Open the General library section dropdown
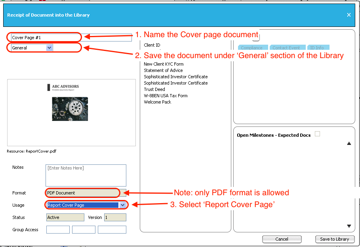This screenshot has height=247, width=360. [49, 48]
